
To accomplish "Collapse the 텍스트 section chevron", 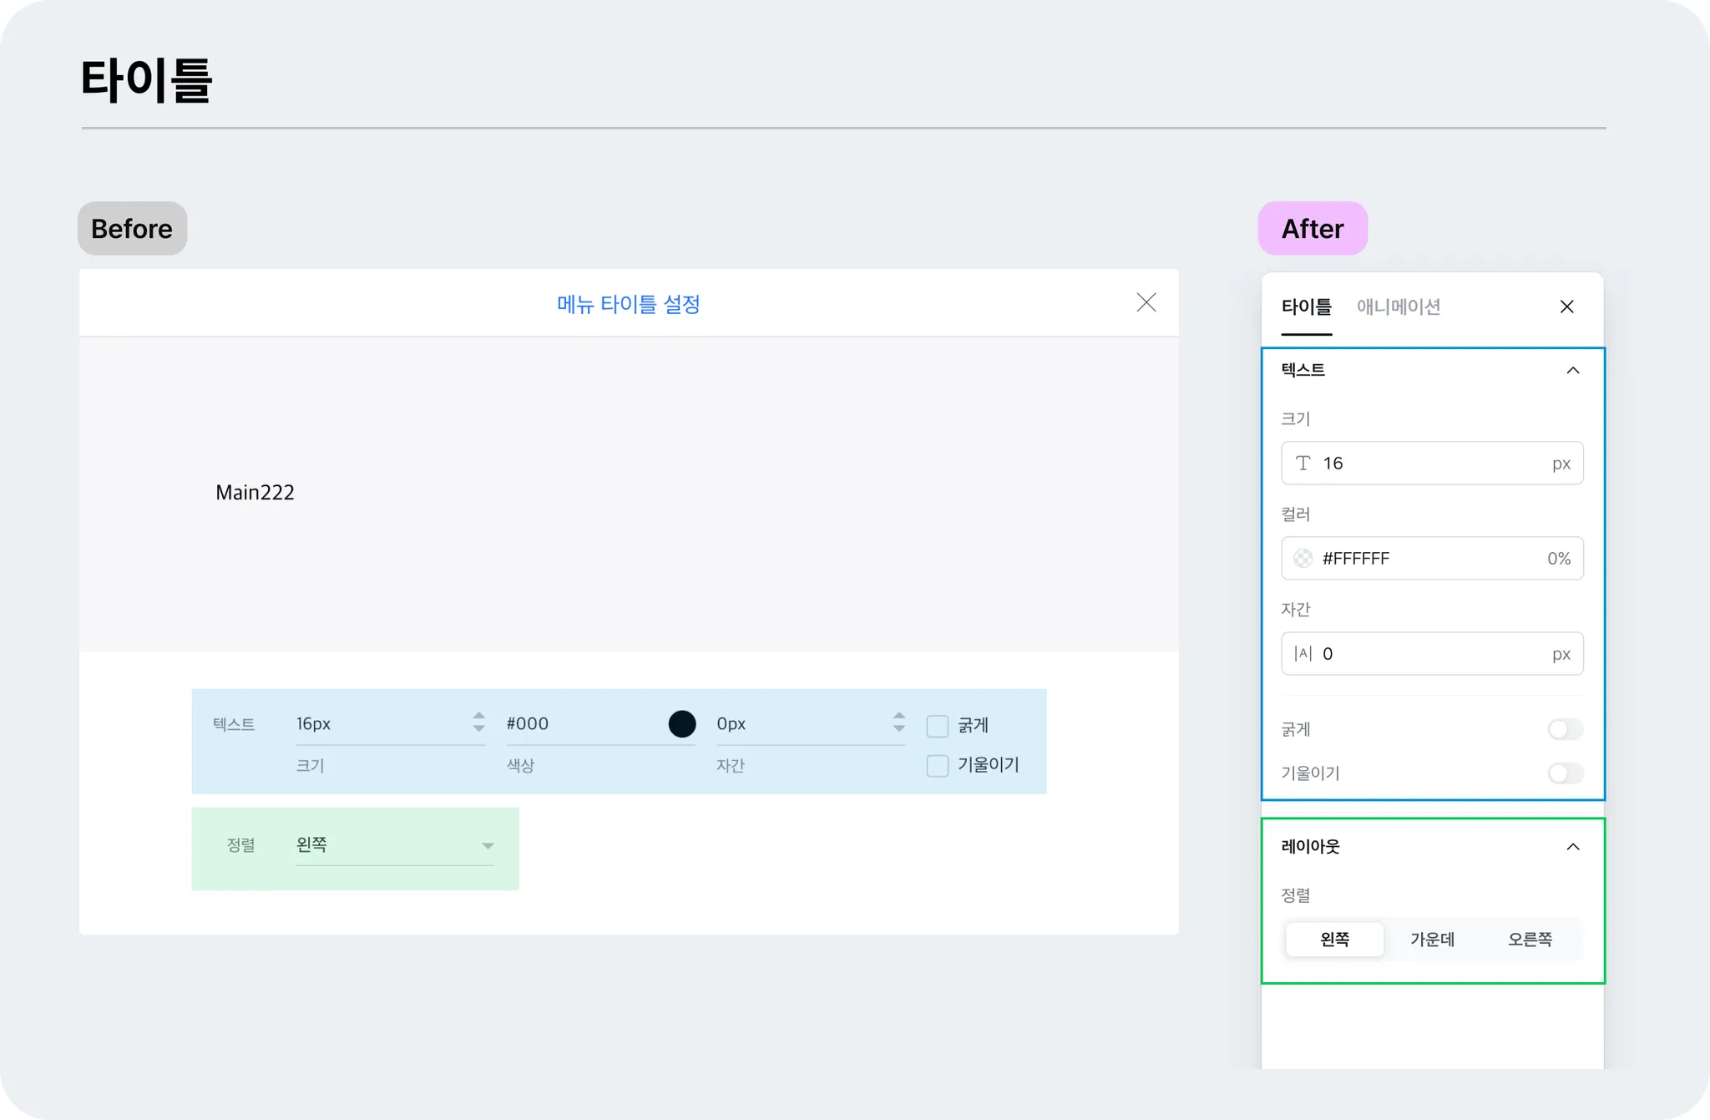I will [x=1573, y=370].
